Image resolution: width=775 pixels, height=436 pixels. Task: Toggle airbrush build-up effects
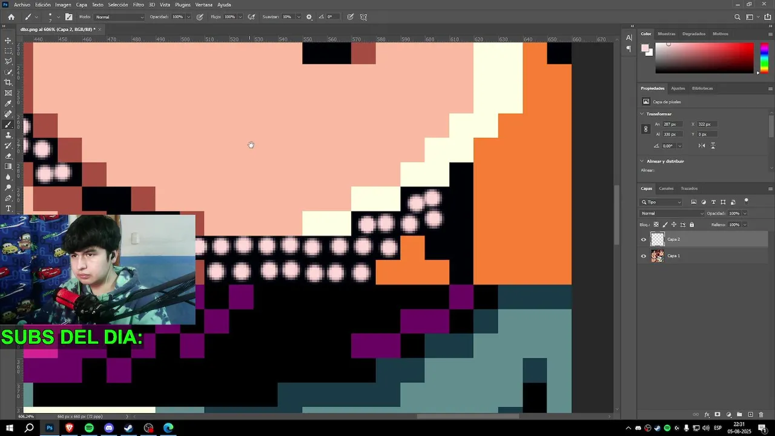click(x=251, y=17)
